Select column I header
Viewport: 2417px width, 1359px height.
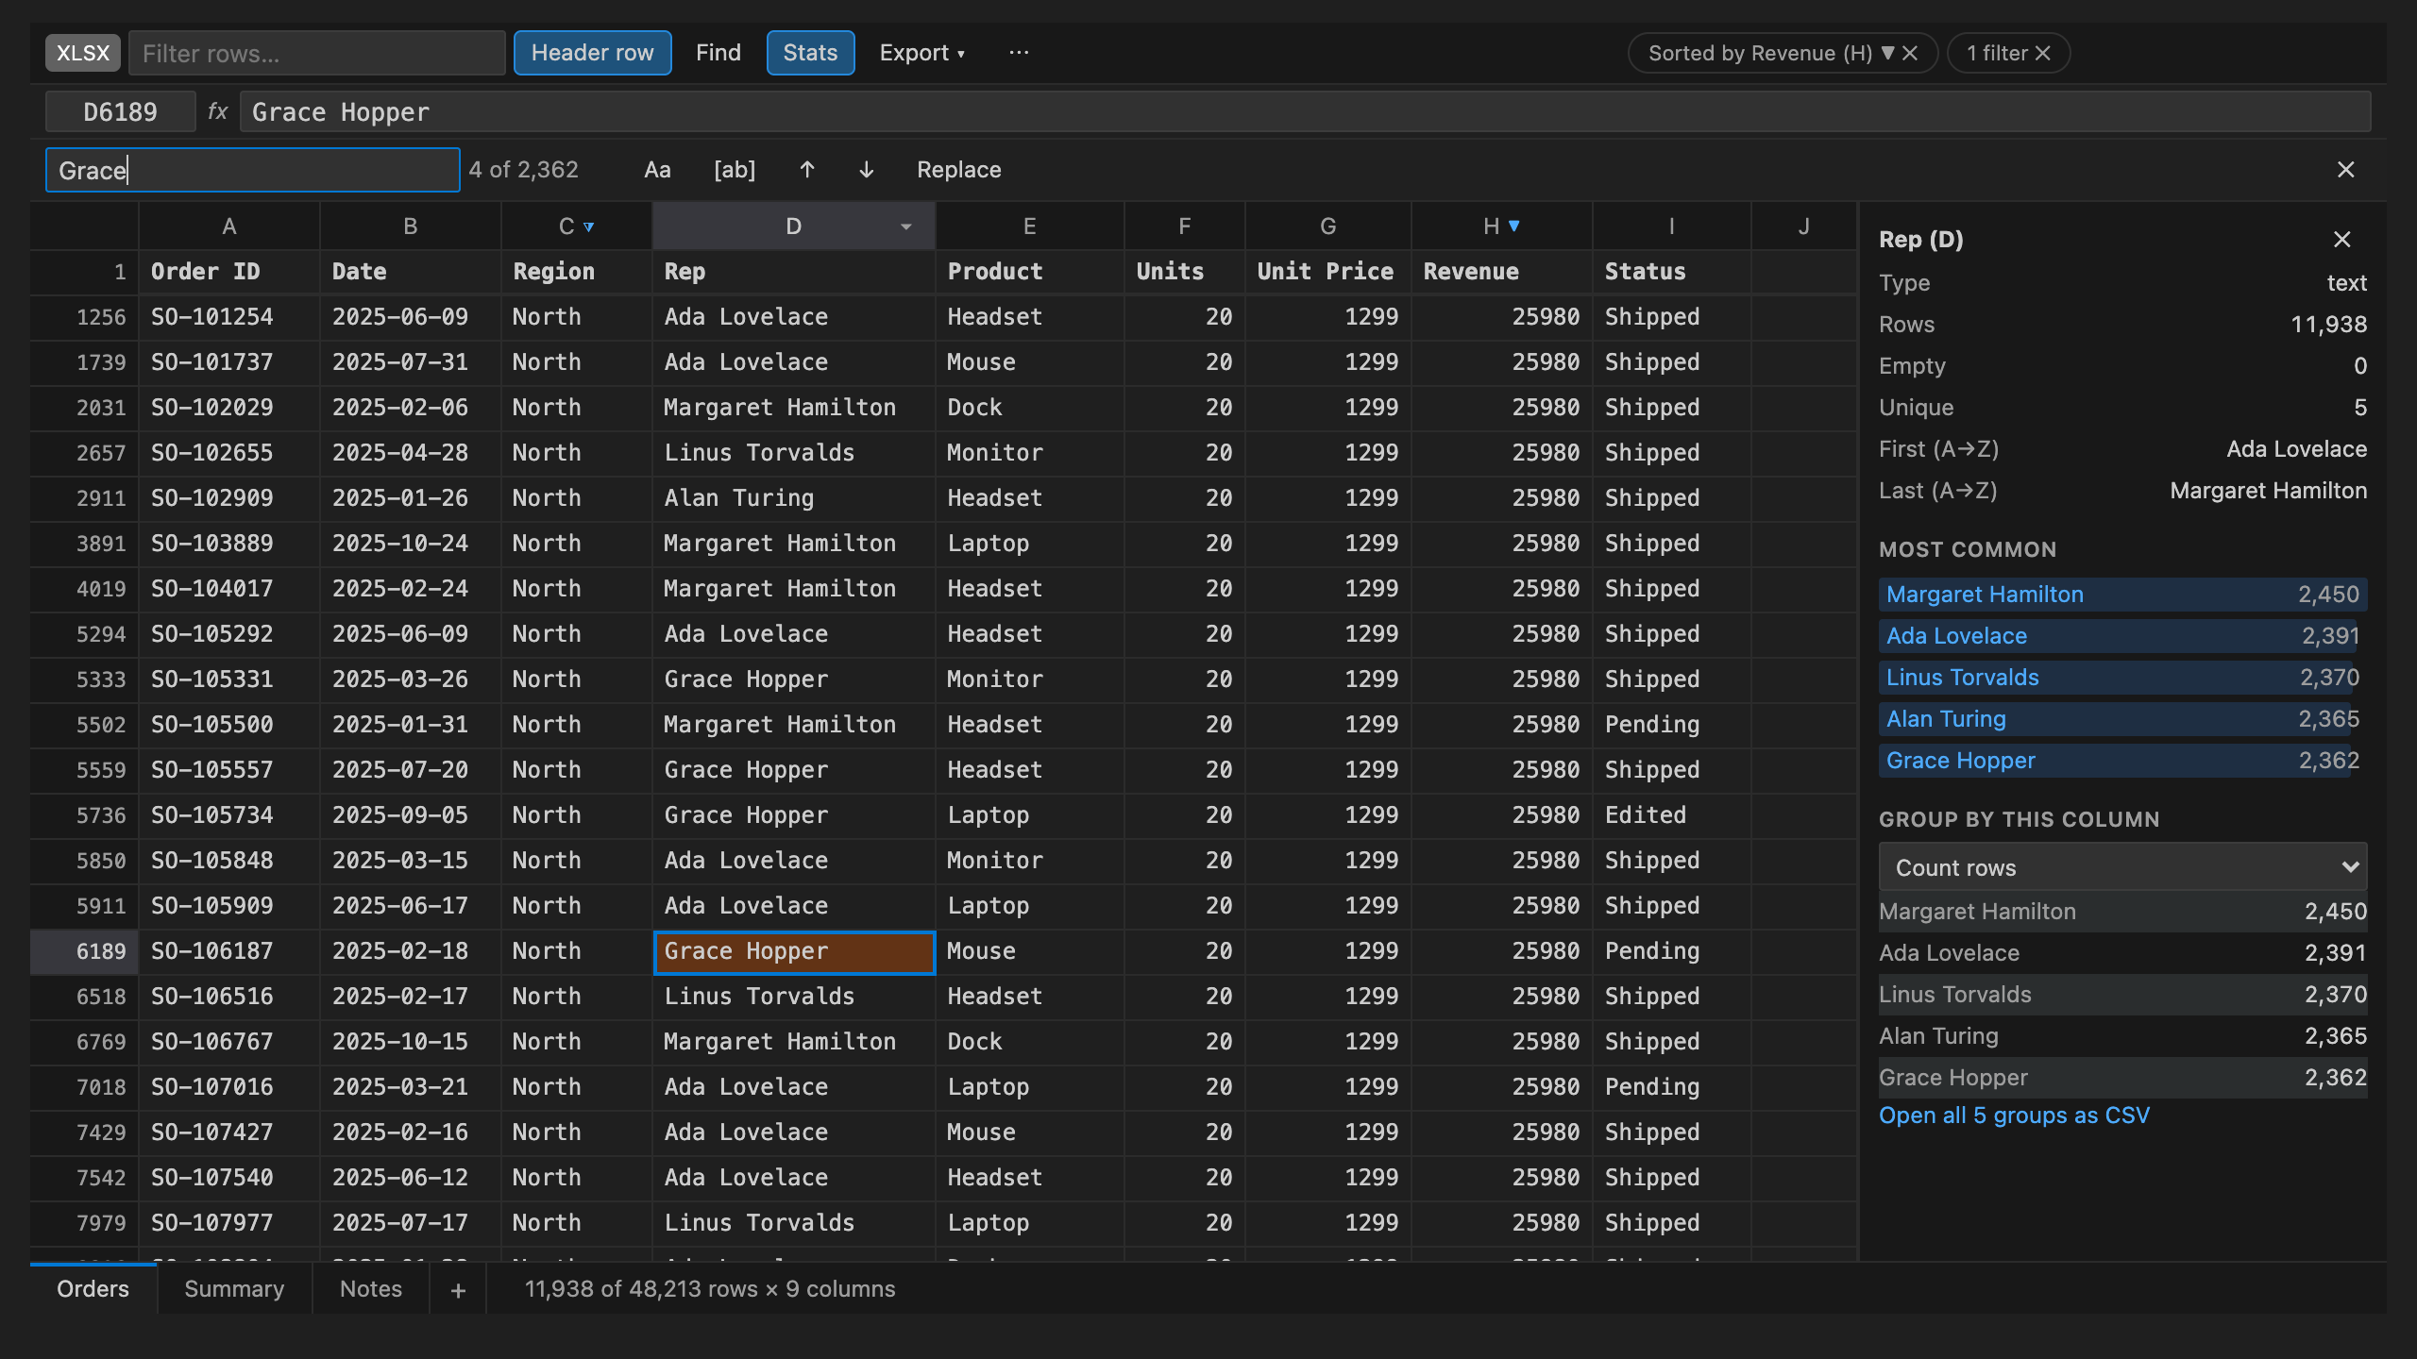click(x=1672, y=226)
